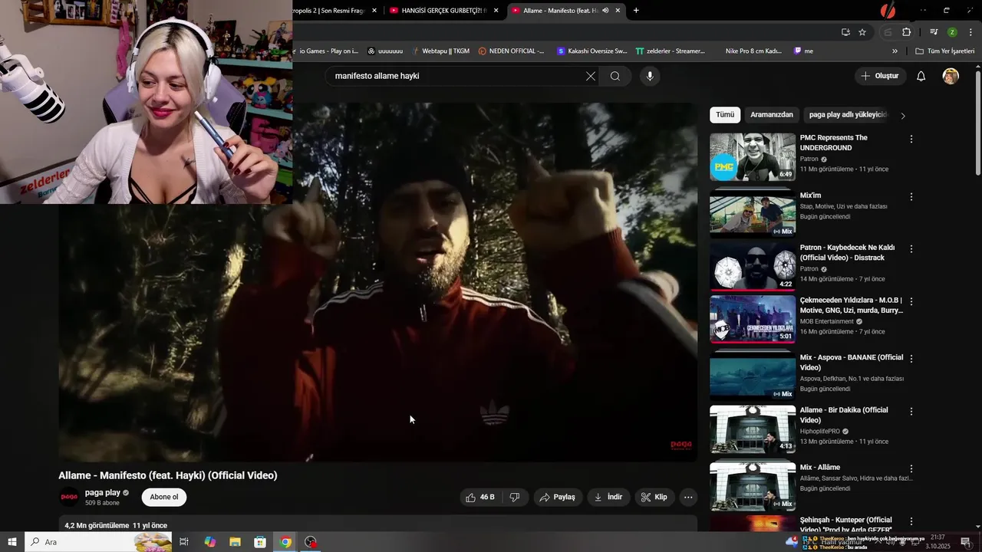
Task: Open more actions under the video
Action: pyautogui.click(x=688, y=497)
